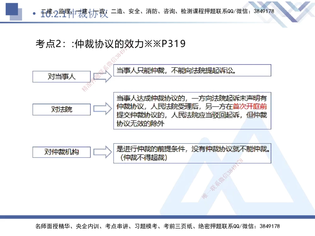Select the 对当事人 label box
Image resolution: width=315 pixels, height=236 pixels.
click(61, 76)
